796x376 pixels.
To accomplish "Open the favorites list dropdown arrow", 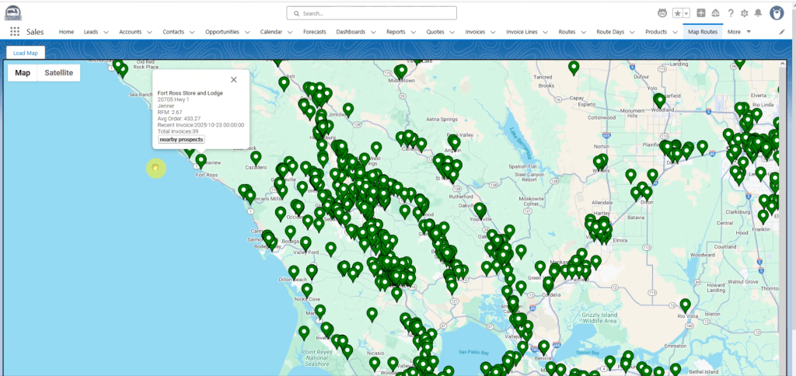I will pos(686,13).
